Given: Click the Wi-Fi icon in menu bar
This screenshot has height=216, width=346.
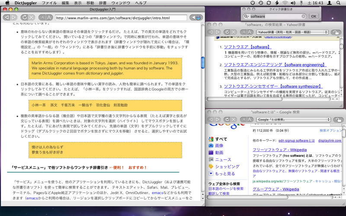Looking at the screenshot, I should 285,3.
